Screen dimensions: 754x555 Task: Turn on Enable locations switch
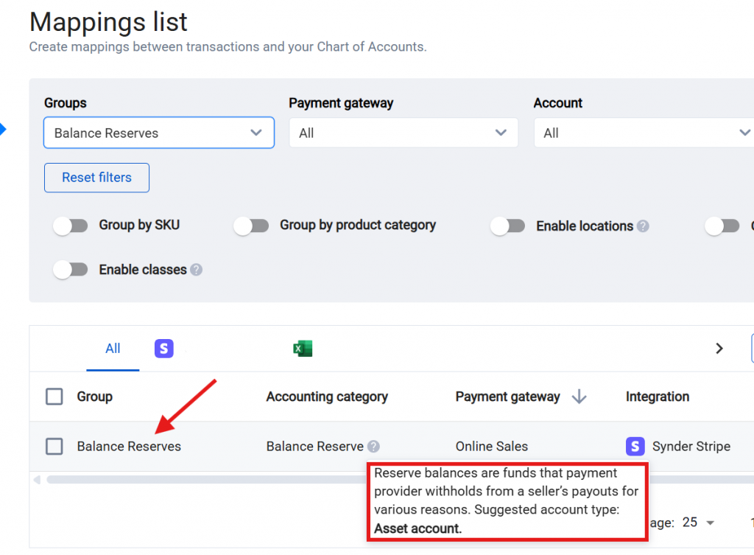pos(507,226)
